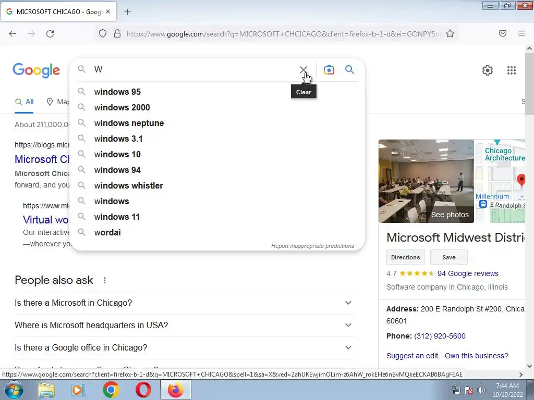534x400 pixels.
Task: Open the map thumbnail showing Chicago Architecture
Action: click(x=500, y=181)
